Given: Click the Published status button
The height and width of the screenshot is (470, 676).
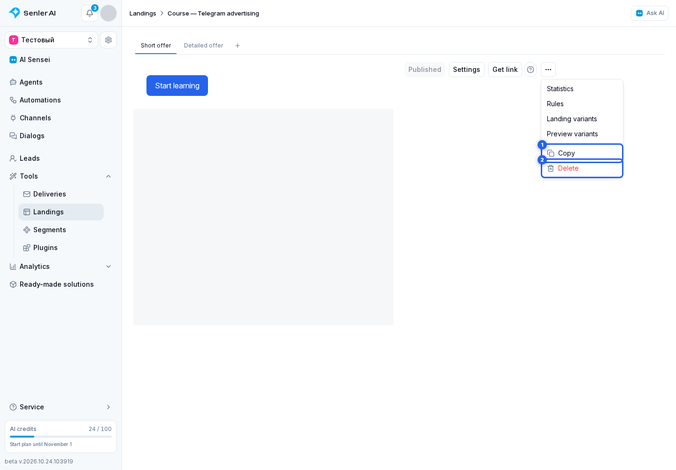Looking at the screenshot, I should pyautogui.click(x=425, y=70).
